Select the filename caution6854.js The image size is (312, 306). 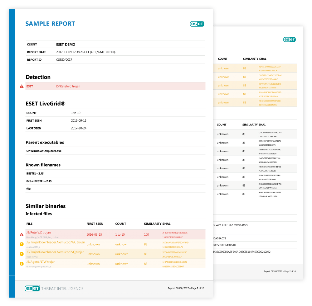(x=33, y=247)
